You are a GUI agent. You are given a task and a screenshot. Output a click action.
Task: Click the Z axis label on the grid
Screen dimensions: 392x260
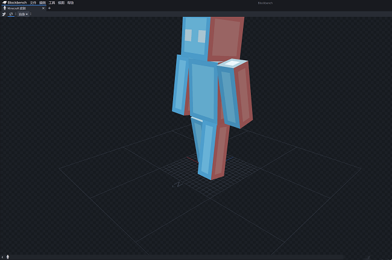[x=178, y=185]
